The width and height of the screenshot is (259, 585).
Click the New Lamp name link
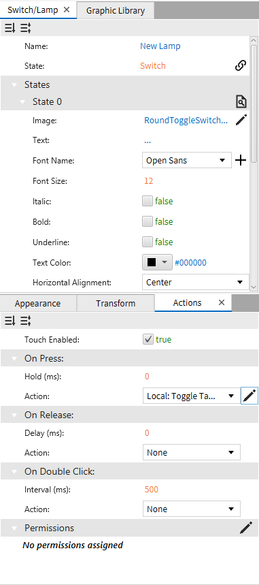tap(160, 46)
